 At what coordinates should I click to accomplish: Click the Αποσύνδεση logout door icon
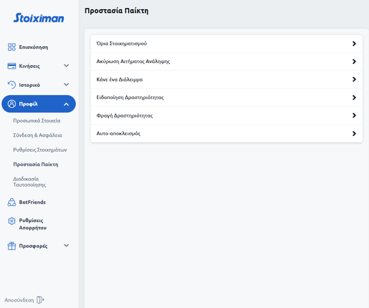point(40,300)
